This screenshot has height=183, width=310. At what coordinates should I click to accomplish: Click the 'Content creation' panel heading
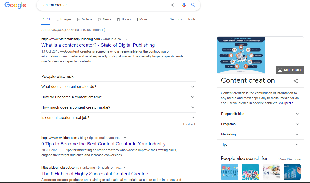[x=248, y=80]
